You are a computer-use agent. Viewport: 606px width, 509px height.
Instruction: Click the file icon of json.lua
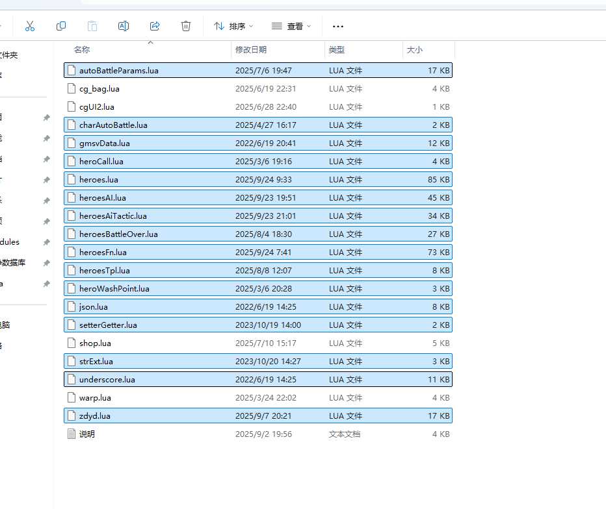coord(72,306)
